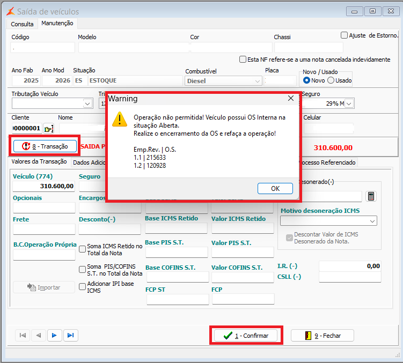
Task: Click the 1 - Confirmar button
Action: tap(246, 336)
